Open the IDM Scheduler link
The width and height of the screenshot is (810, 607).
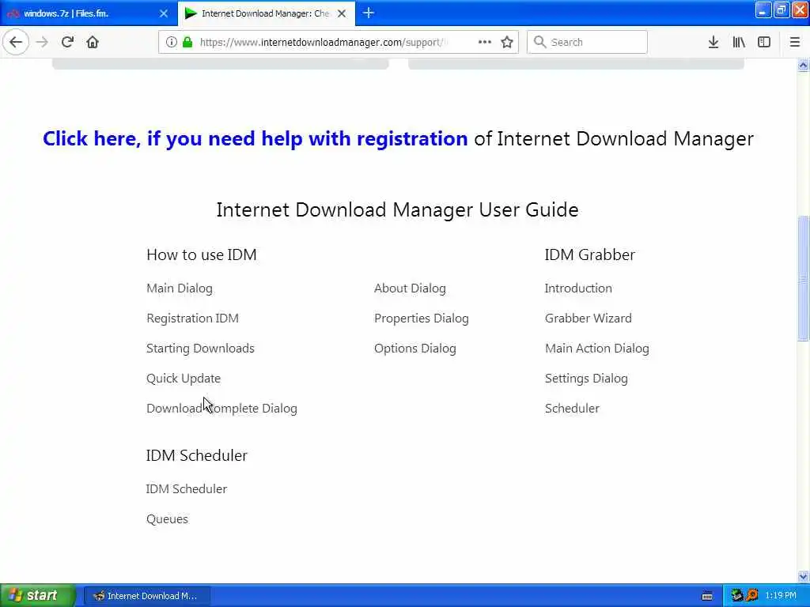(187, 488)
